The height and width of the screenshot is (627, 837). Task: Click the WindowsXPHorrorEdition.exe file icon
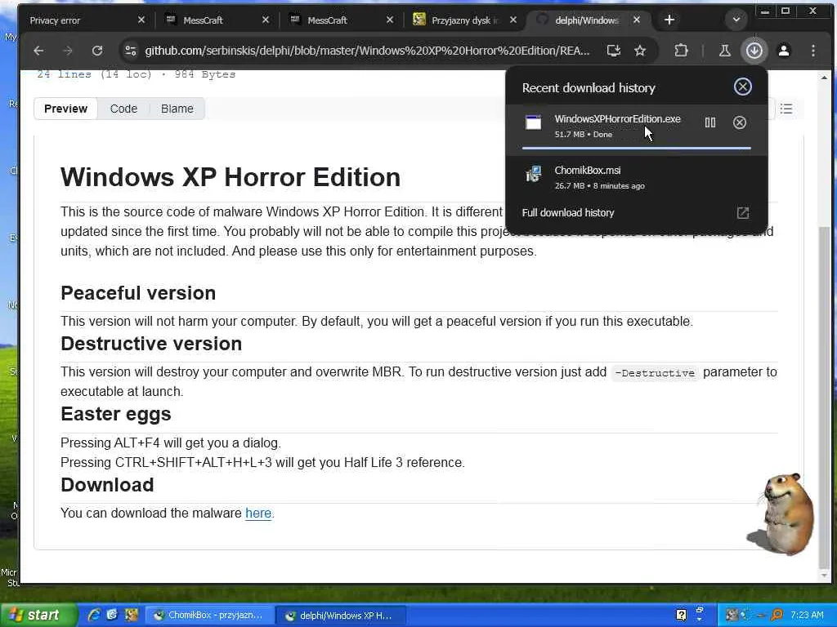[x=533, y=122]
